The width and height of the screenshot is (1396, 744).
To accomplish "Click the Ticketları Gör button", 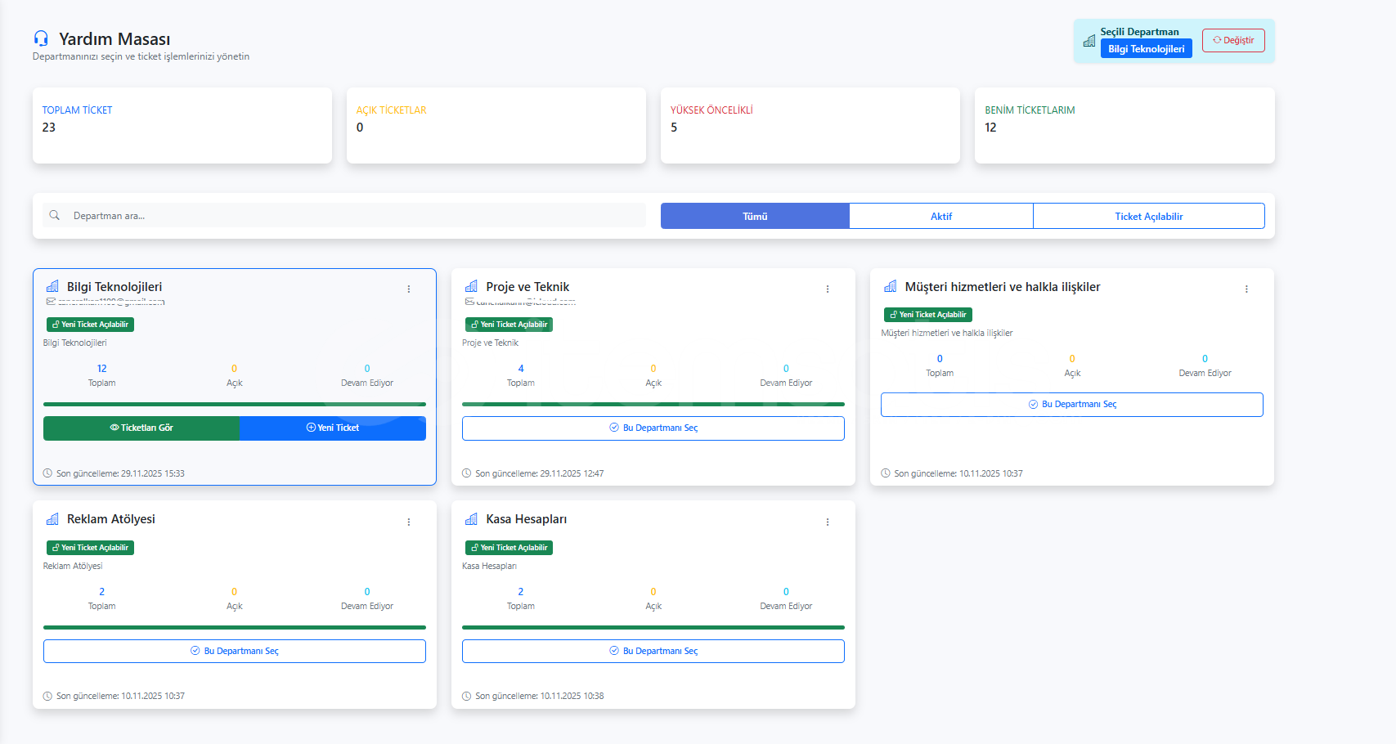I will click(x=141, y=428).
